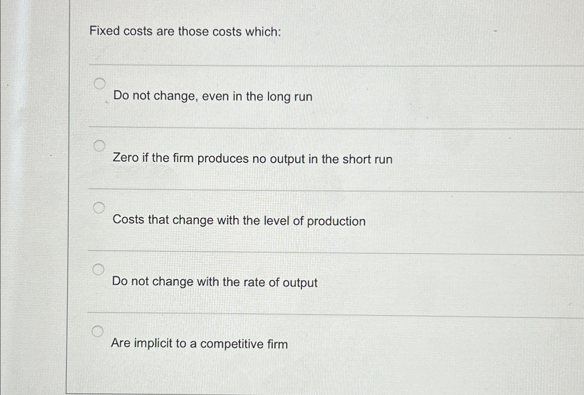Click the answer text 'Are implicit to a competitive firm'

tap(199, 343)
